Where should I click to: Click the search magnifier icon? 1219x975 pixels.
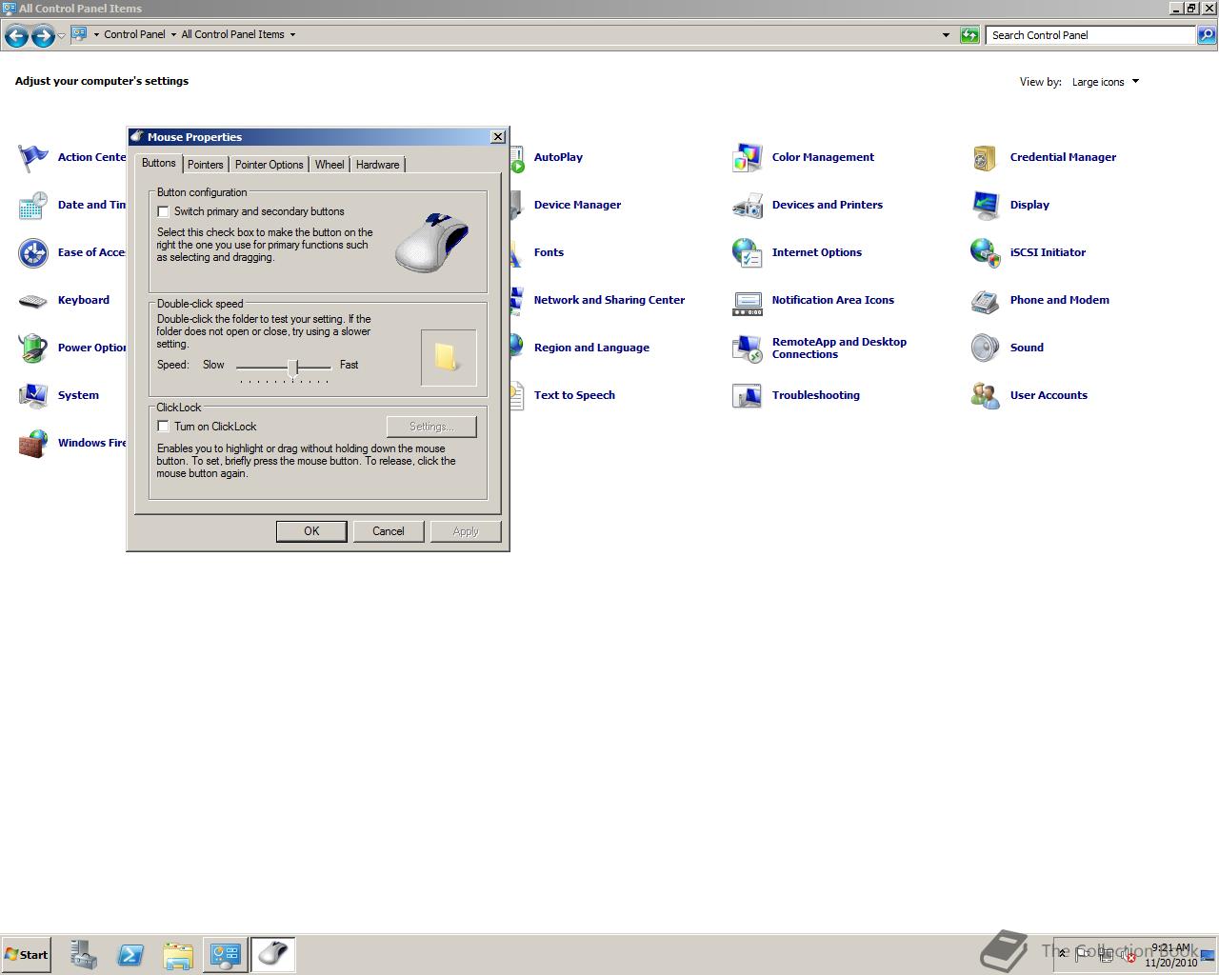click(1207, 35)
